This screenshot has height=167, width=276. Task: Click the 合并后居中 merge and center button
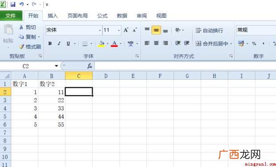[212, 43]
